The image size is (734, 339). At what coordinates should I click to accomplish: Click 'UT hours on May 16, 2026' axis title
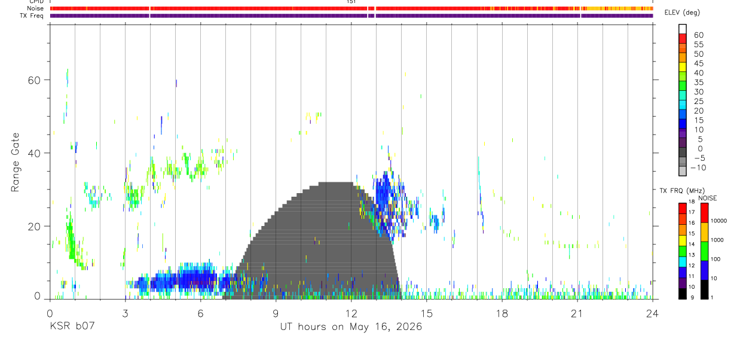coord(351,326)
